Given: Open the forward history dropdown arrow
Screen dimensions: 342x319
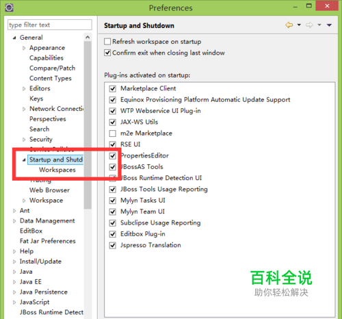Looking at the screenshot, I should 319,25.
